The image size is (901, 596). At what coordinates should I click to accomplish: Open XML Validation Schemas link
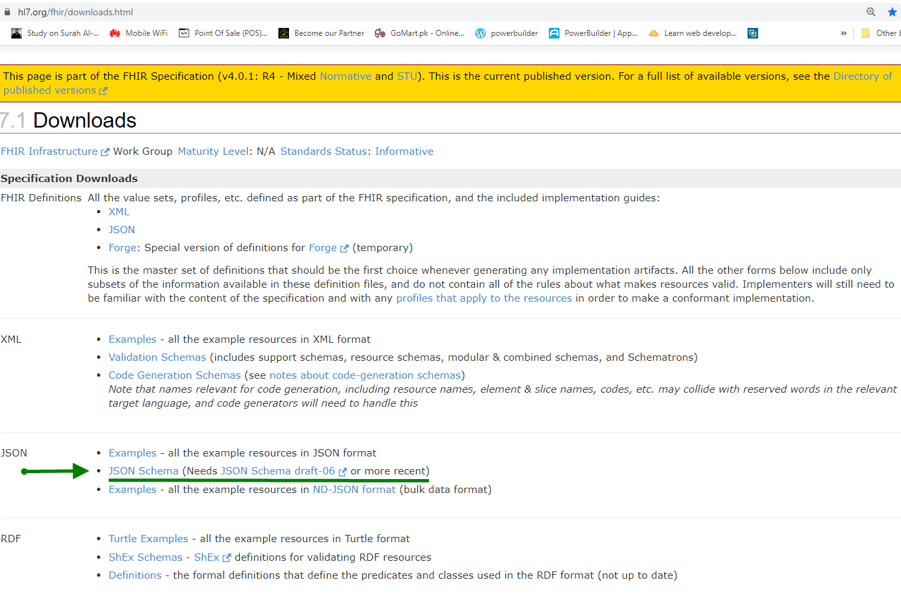coord(157,357)
